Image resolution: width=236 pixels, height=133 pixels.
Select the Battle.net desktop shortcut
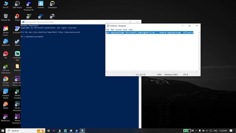pyautogui.click(x=6, y=42)
